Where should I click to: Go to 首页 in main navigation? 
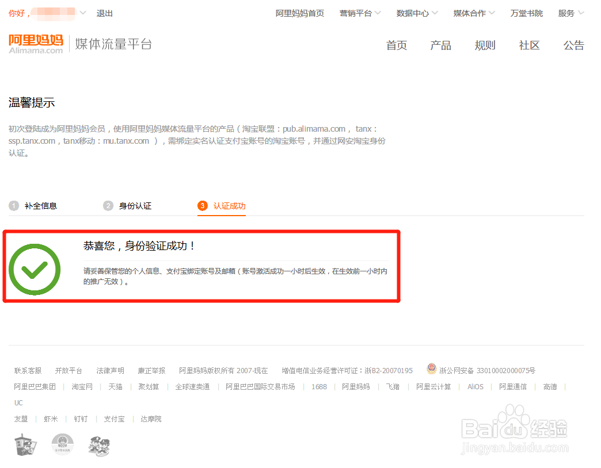pos(396,45)
